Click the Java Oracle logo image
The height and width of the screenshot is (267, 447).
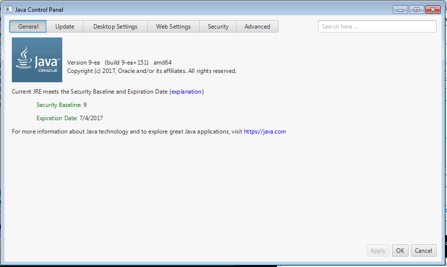tap(37, 60)
